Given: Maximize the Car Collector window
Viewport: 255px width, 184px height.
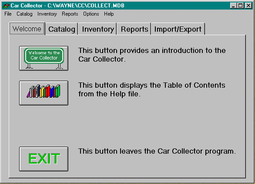Looking at the screenshot, I should pyautogui.click(x=240, y=6).
